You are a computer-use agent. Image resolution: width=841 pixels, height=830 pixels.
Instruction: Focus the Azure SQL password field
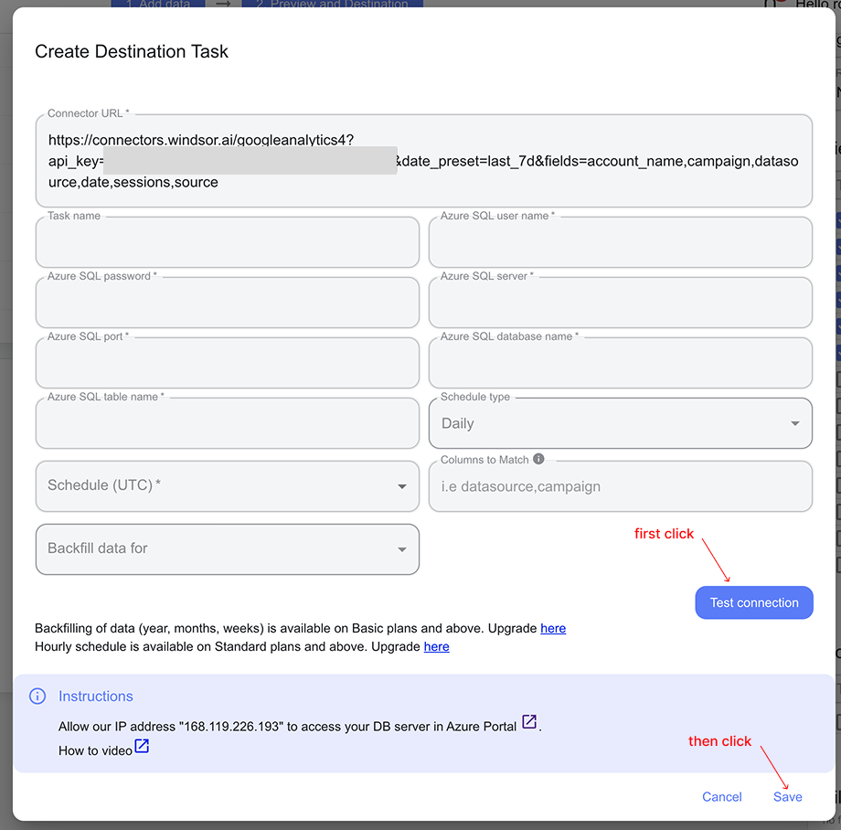228,303
